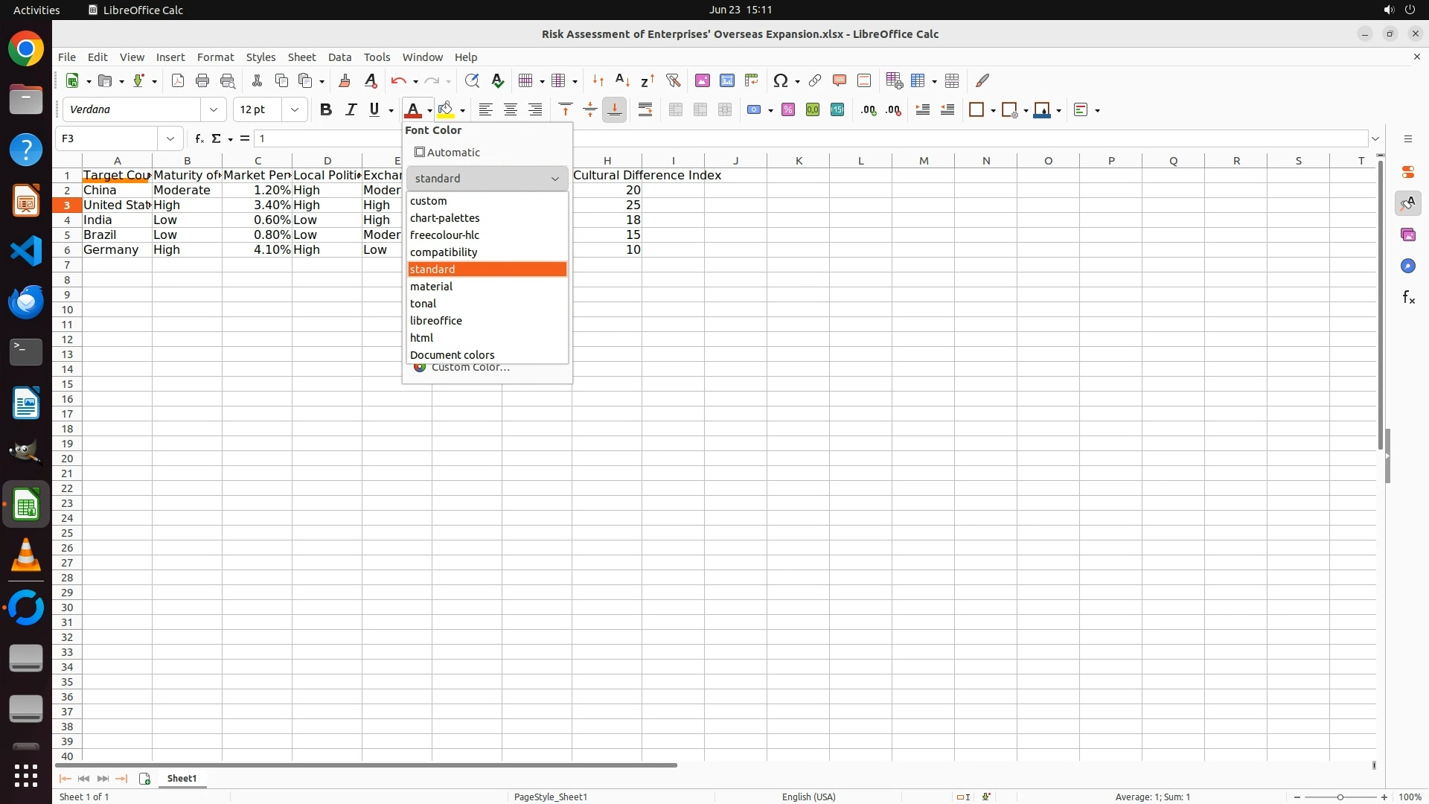Open the Sheet1 tab
Image resolution: width=1429 pixels, height=804 pixels.
(182, 778)
